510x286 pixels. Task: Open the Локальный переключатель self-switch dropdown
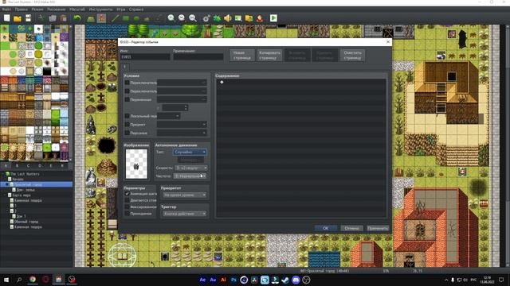click(x=168, y=116)
